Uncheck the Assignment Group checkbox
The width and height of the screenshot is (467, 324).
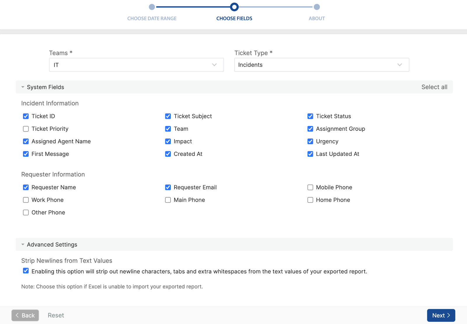[x=310, y=129]
